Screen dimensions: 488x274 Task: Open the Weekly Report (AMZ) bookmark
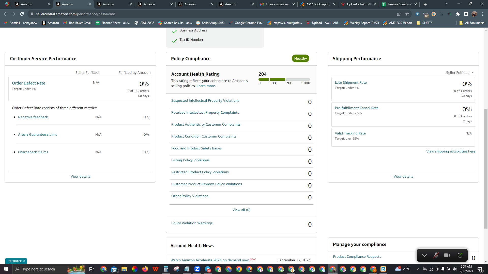(x=361, y=23)
